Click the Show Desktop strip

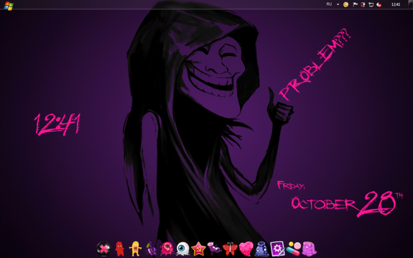[x=410, y=4]
